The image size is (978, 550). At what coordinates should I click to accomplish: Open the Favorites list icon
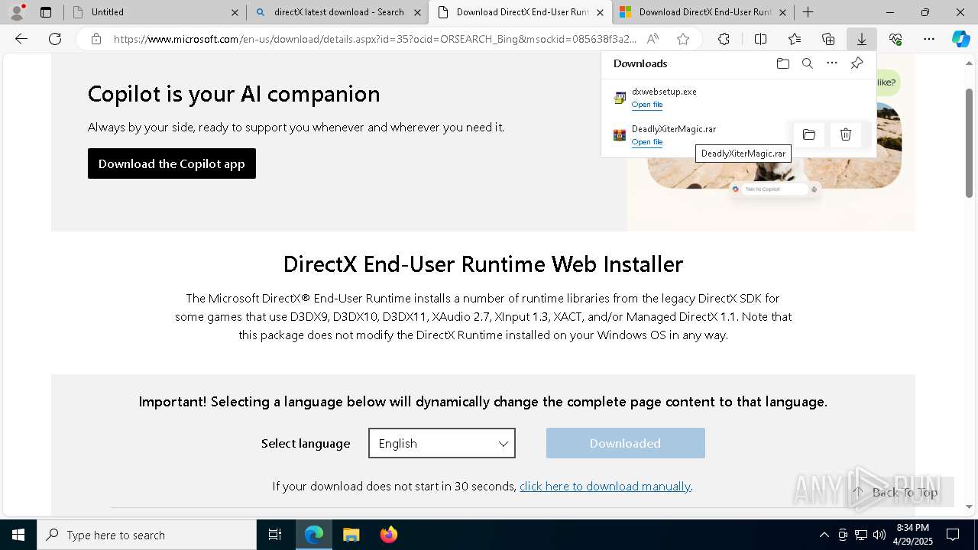[x=795, y=39]
